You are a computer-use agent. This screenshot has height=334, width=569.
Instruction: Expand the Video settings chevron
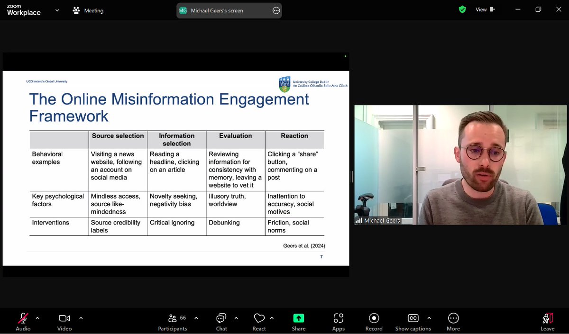[x=80, y=319]
